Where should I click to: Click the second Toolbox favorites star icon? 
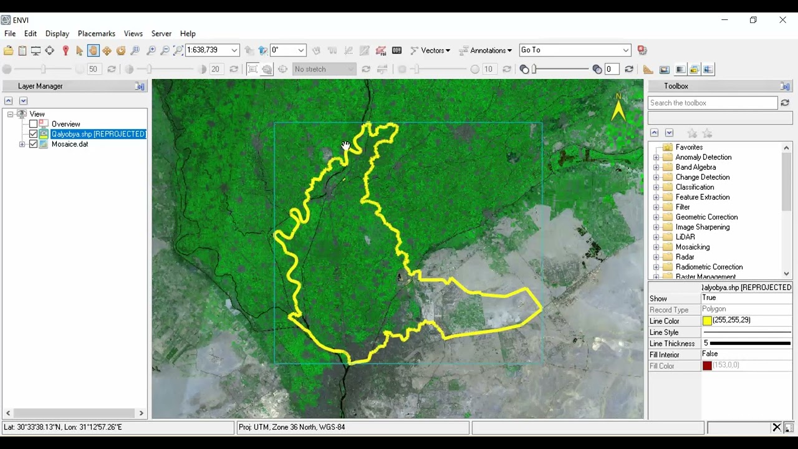(707, 133)
